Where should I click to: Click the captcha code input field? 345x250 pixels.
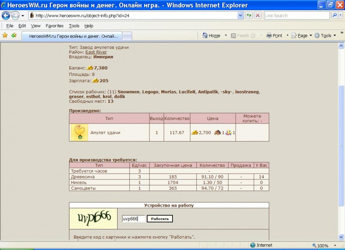134,219
